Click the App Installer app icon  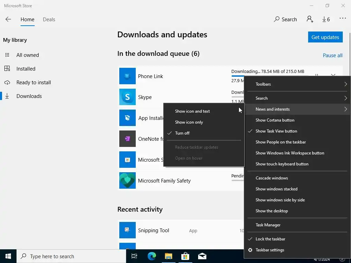point(128,118)
